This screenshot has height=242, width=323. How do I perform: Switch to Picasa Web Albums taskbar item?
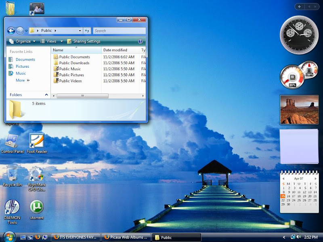[x=126, y=237]
